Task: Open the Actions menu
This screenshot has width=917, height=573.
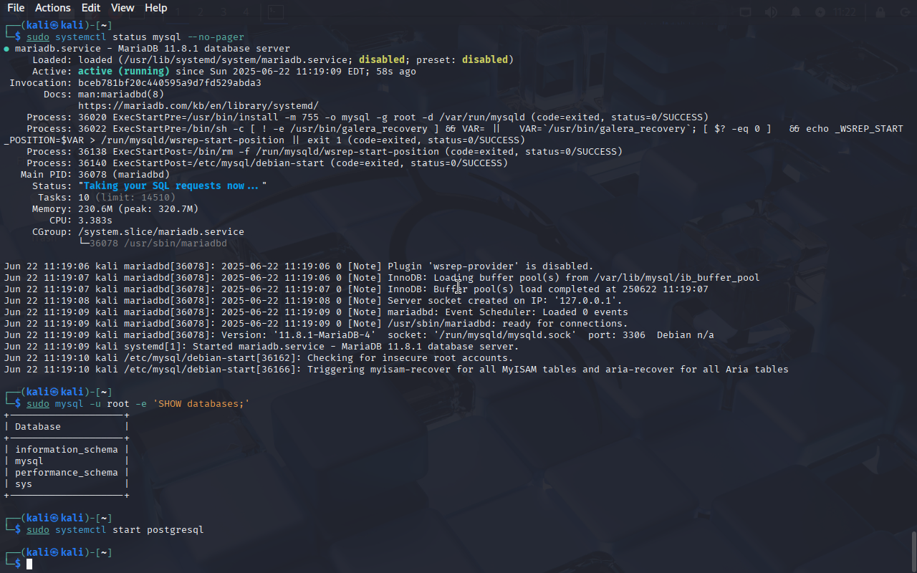Action: coord(53,8)
